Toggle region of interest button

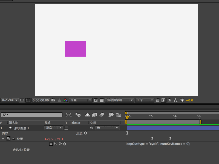(x=28, y=100)
